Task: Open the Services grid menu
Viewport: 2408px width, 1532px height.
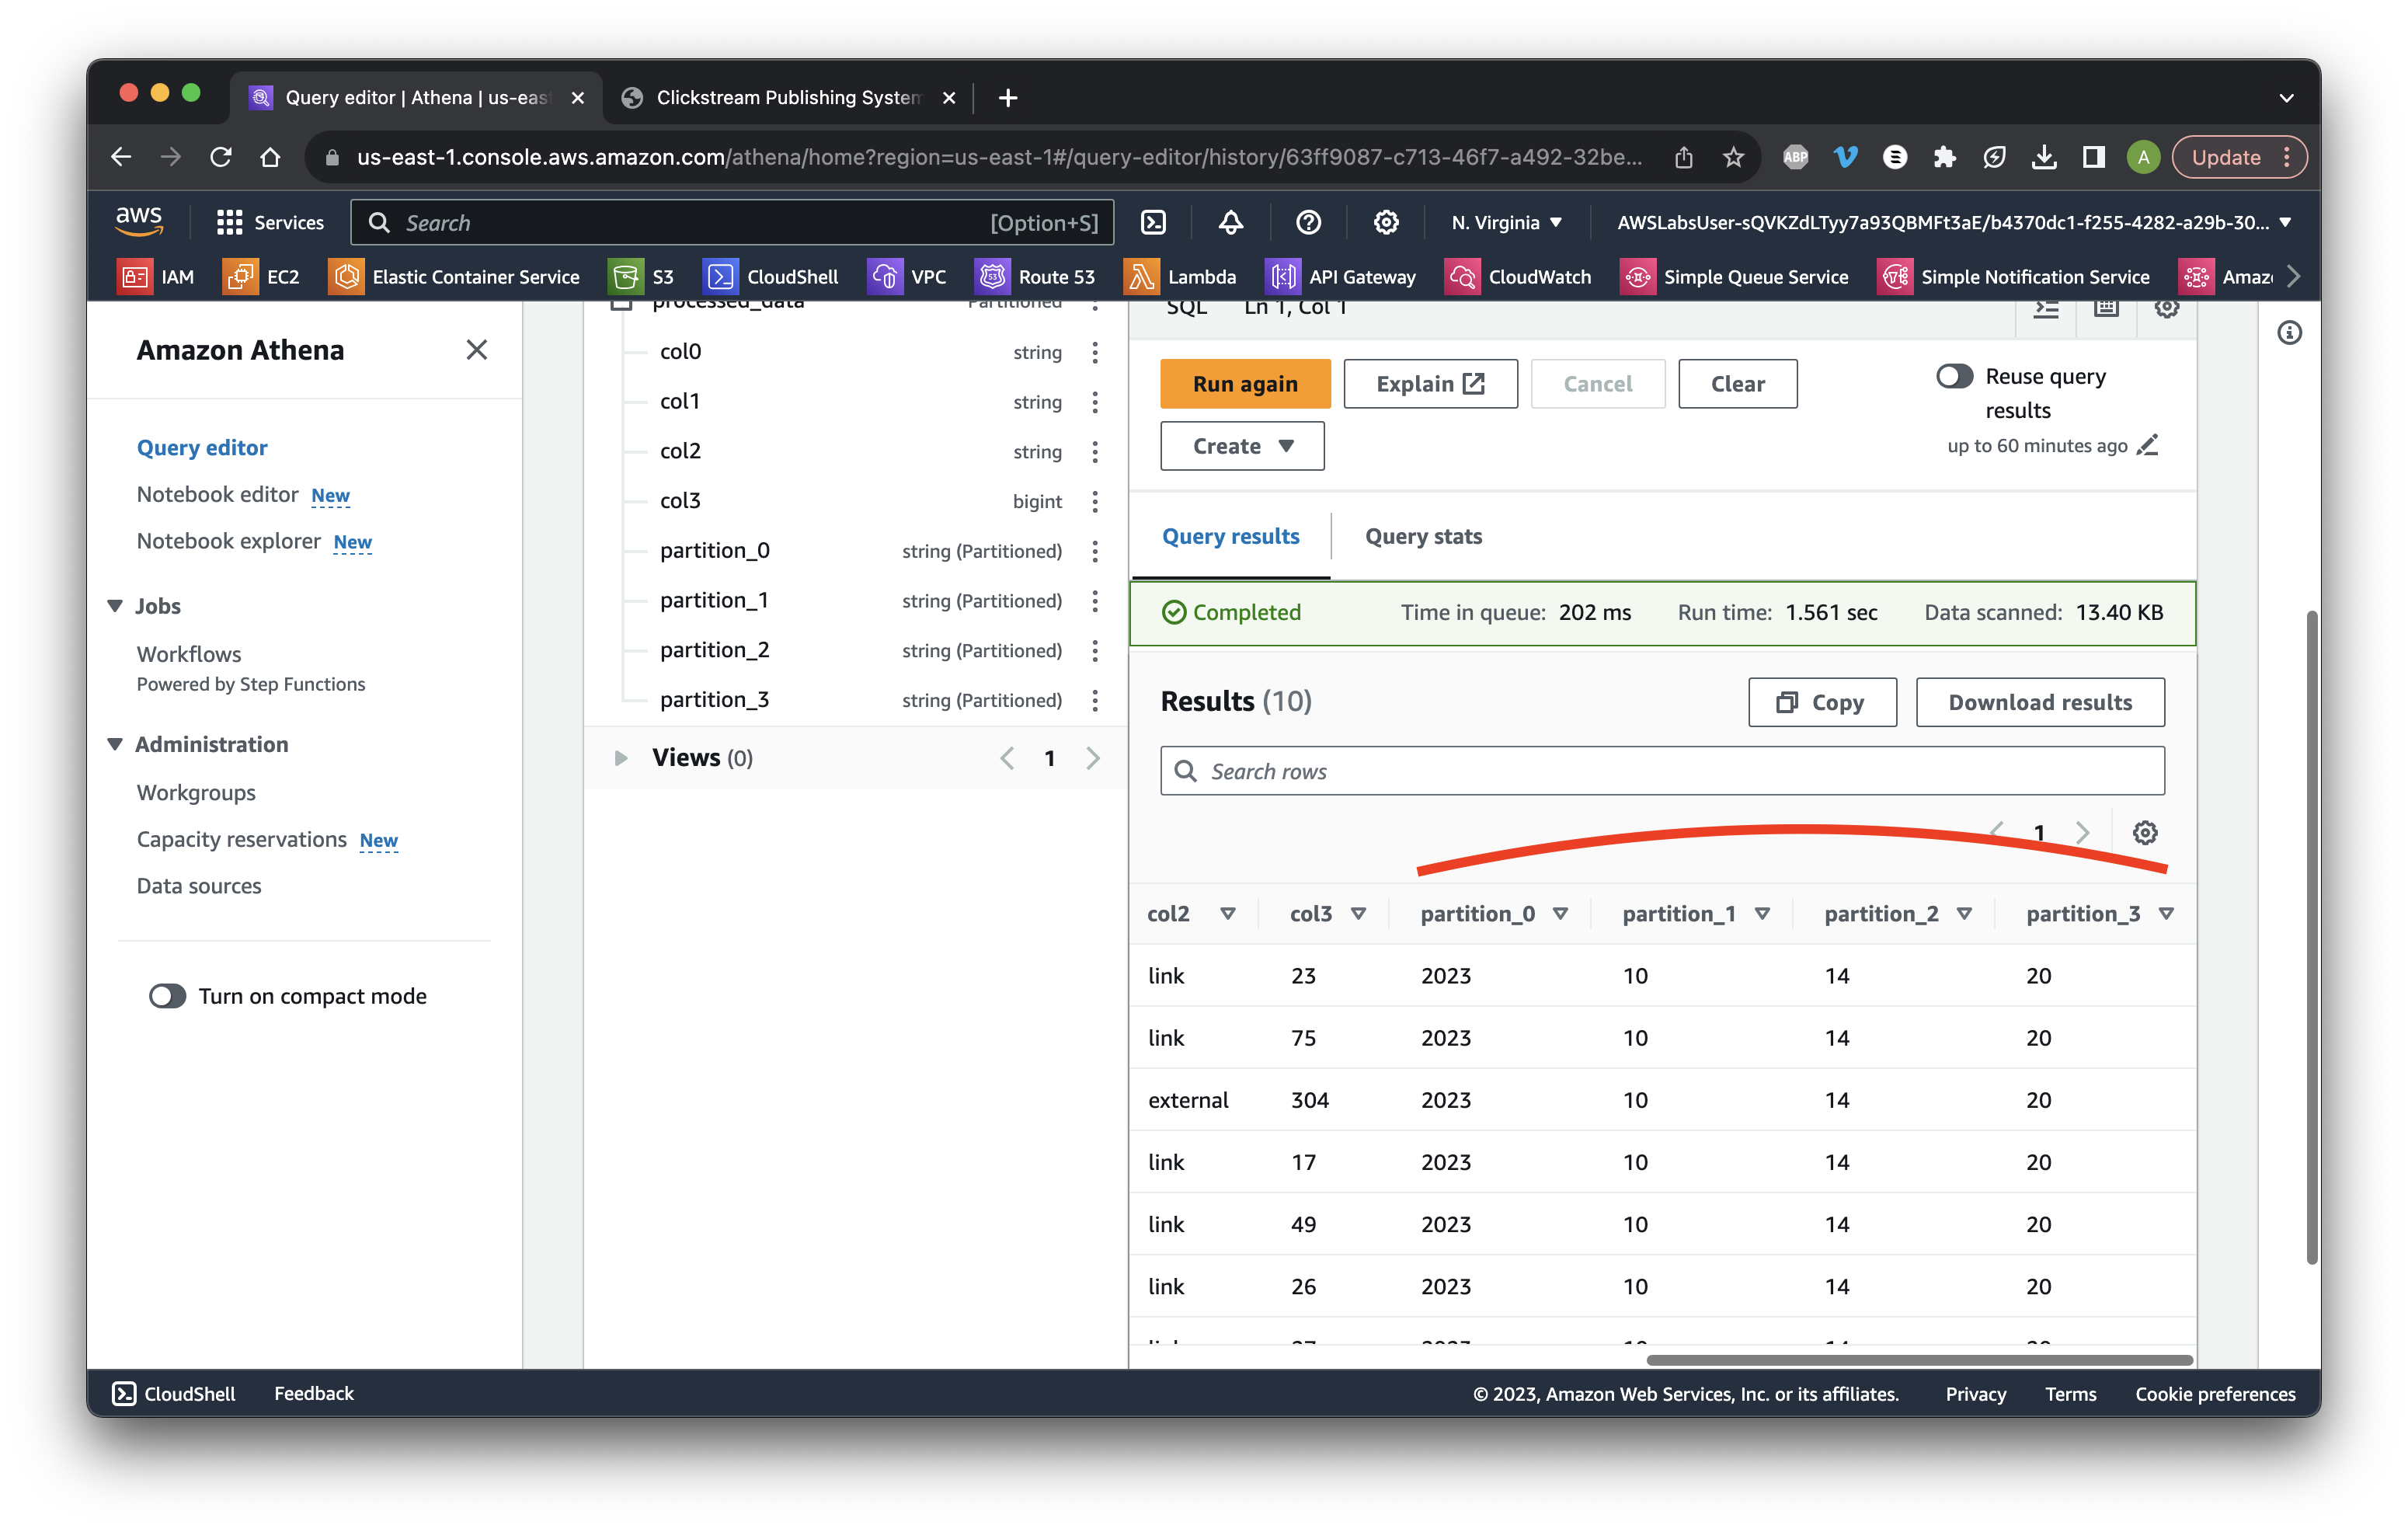Action: coord(270,222)
